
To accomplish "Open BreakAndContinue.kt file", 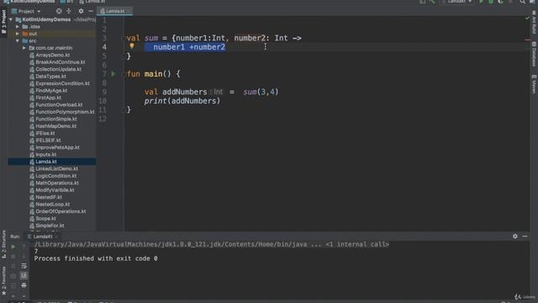I will (x=61, y=62).
